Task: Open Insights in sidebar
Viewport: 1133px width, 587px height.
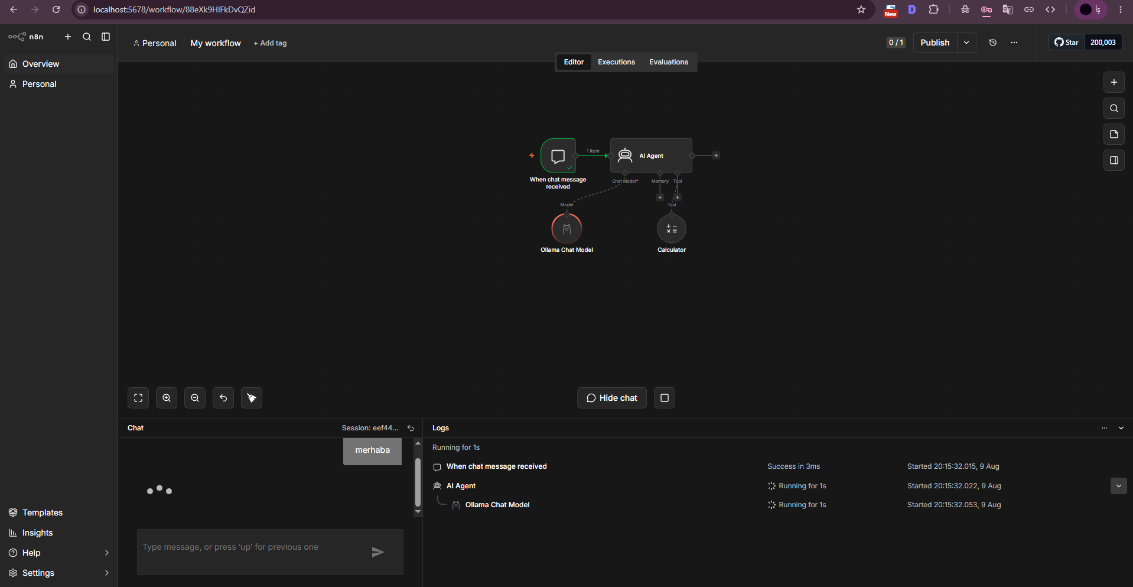Action: tap(58, 533)
